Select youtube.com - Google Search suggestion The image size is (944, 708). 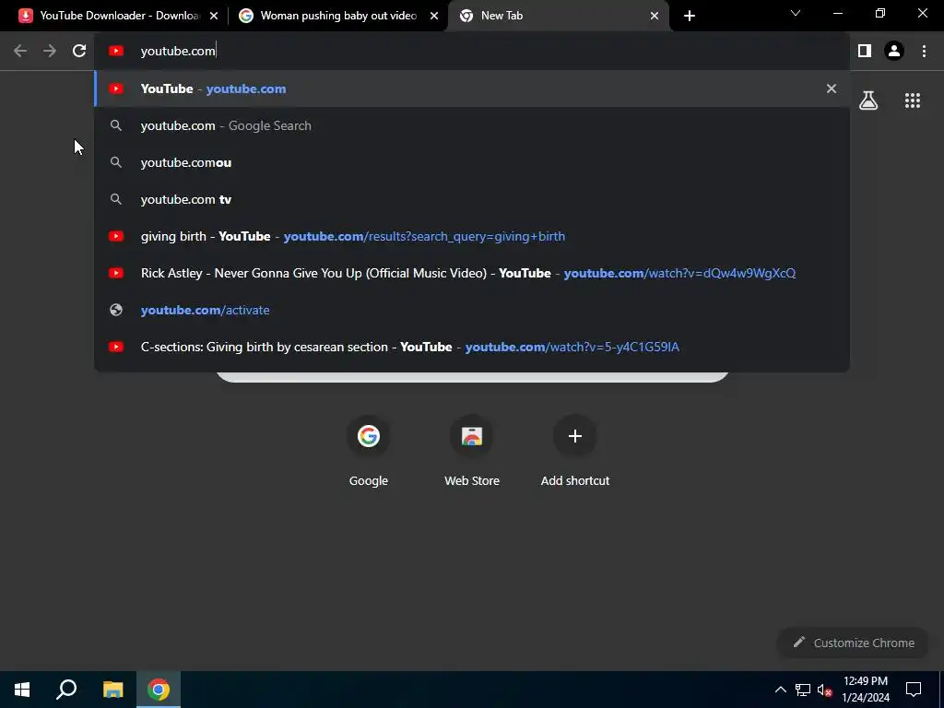[x=472, y=125]
